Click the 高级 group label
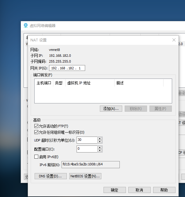185x197 pixels. [x=37, y=120]
